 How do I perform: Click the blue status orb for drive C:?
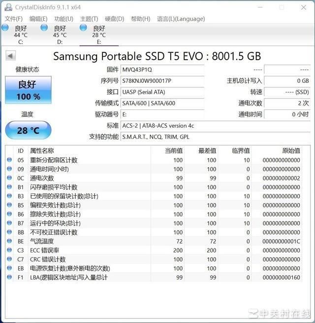5,28
